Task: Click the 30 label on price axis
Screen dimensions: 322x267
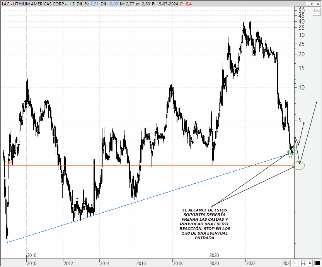Action: click(302, 35)
